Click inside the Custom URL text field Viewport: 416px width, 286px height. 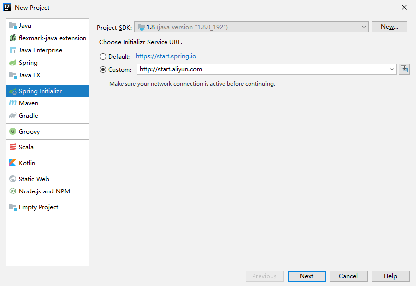pyautogui.click(x=262, y=69)
